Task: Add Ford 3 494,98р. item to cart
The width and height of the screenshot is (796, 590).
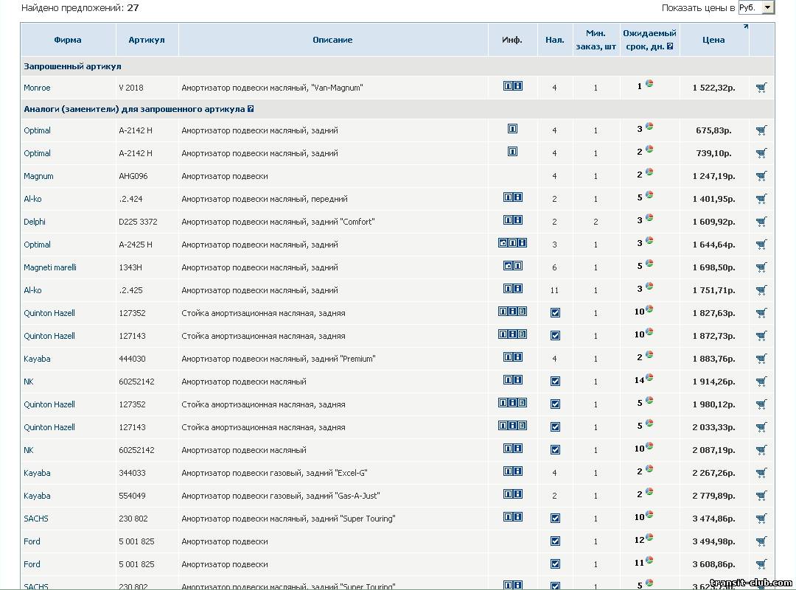Action: click(761, 541)
